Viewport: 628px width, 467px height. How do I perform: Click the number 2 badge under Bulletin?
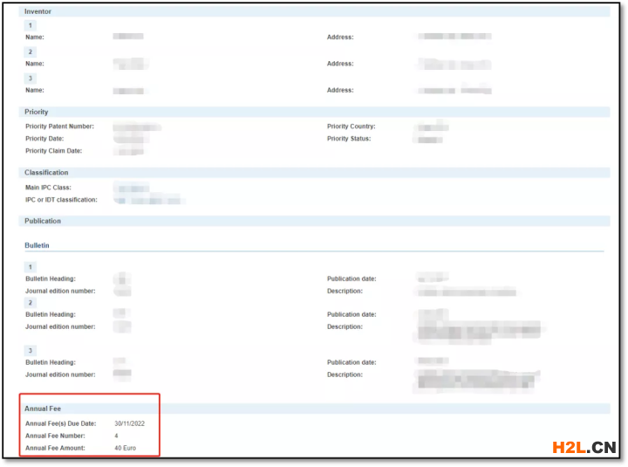(31, 302)
